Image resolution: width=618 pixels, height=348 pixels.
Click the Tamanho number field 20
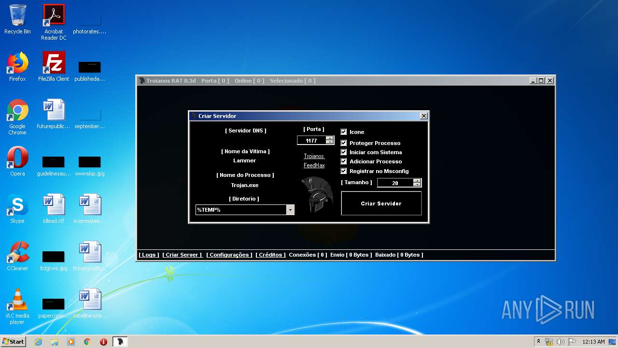(395, 183)
